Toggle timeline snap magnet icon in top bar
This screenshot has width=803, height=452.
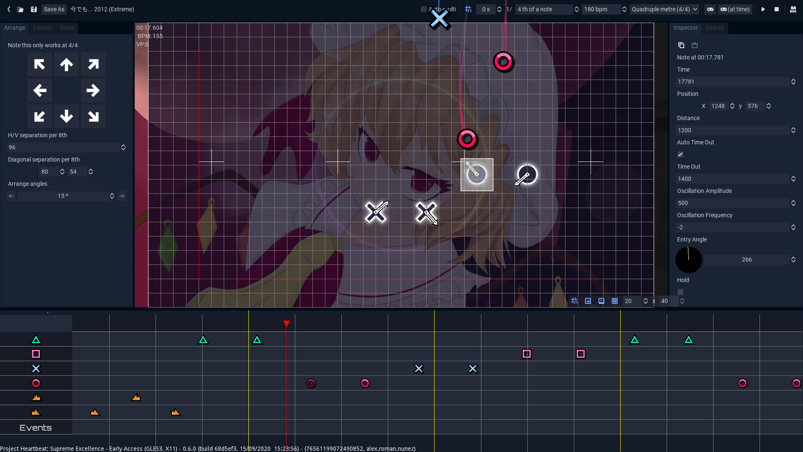point(468,9)
